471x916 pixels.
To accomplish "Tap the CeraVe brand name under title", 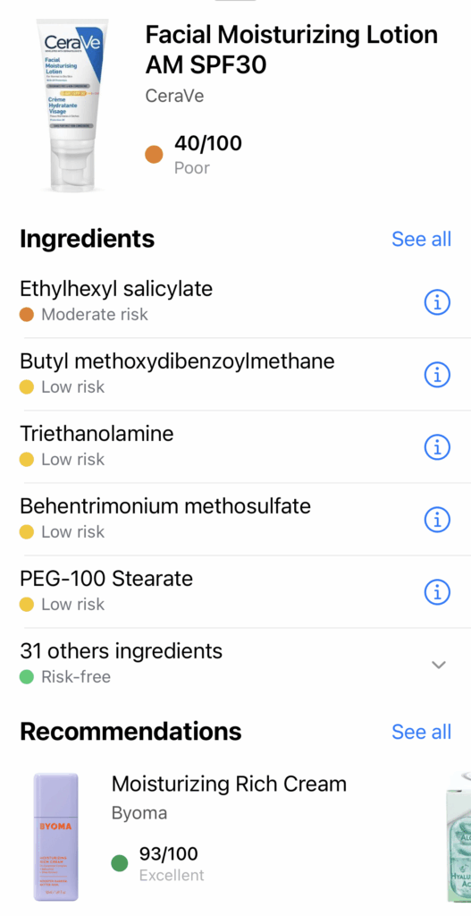I will [174, 95].
